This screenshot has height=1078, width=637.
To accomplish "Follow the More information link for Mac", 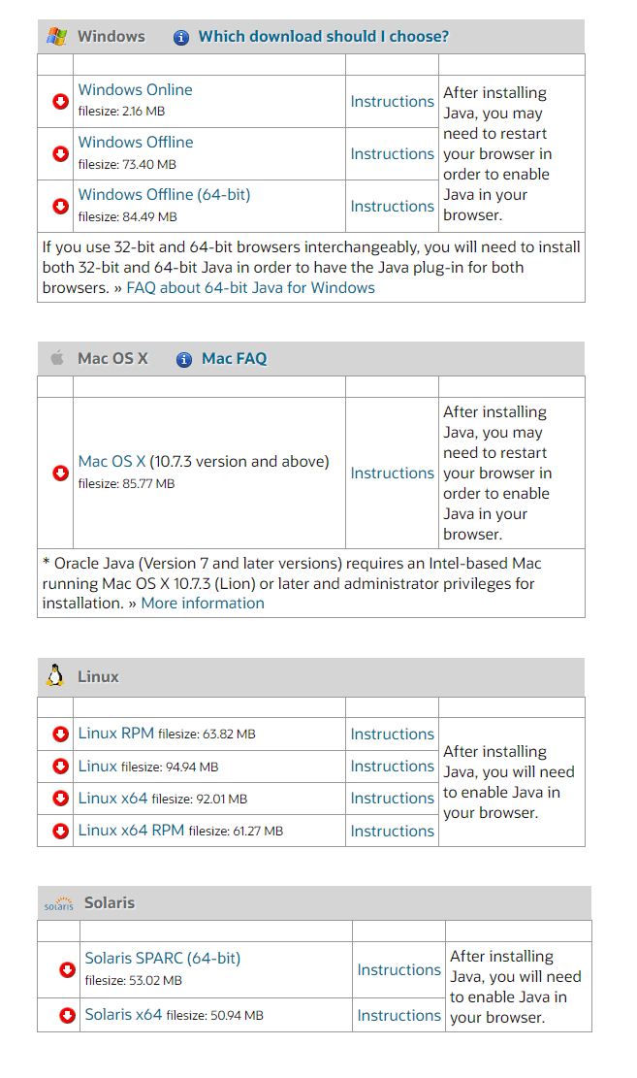I will [203, 603].
